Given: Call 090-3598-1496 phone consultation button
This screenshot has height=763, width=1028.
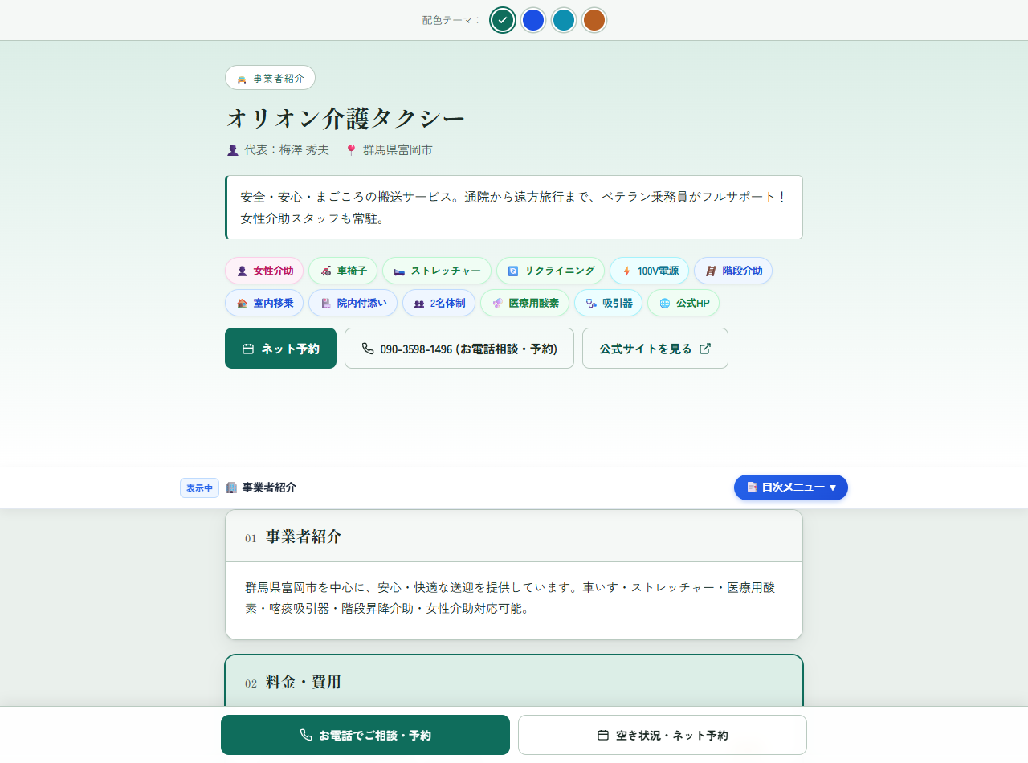Looking at the screenshot, I should point(459,349).
